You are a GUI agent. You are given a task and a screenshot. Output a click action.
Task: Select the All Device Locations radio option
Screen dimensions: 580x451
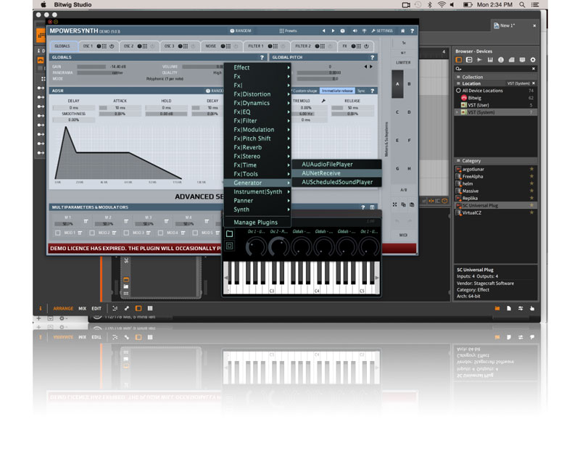pyautogui.click(x=458, y=91)
